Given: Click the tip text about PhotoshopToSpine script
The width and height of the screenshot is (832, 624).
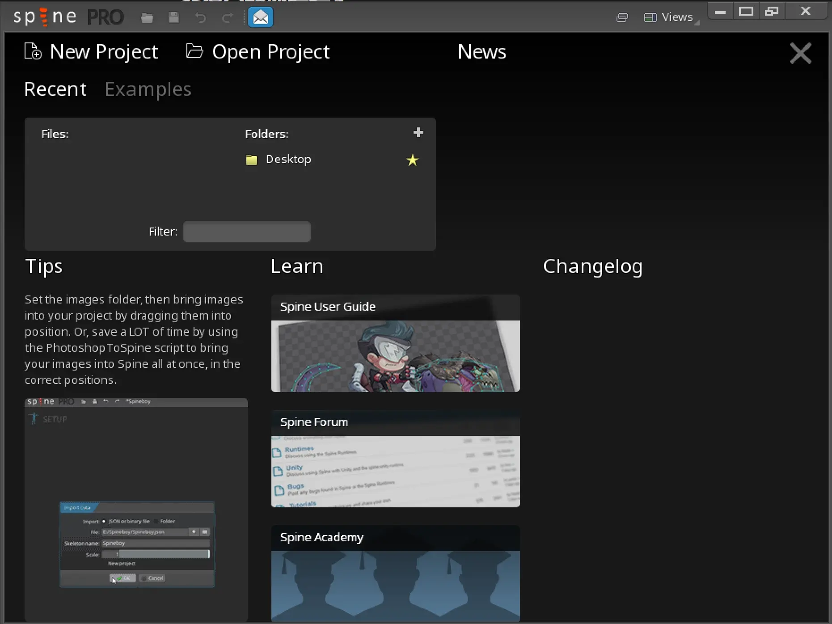Looking at the screenshot, I should tap(134, 340).
